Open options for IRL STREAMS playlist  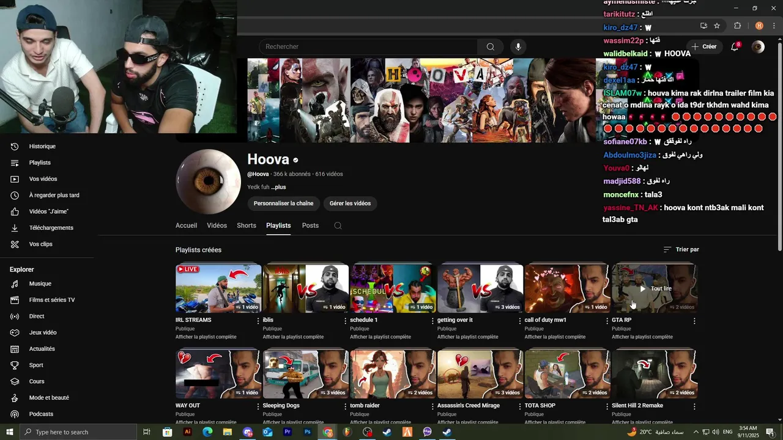pos(258,320)
